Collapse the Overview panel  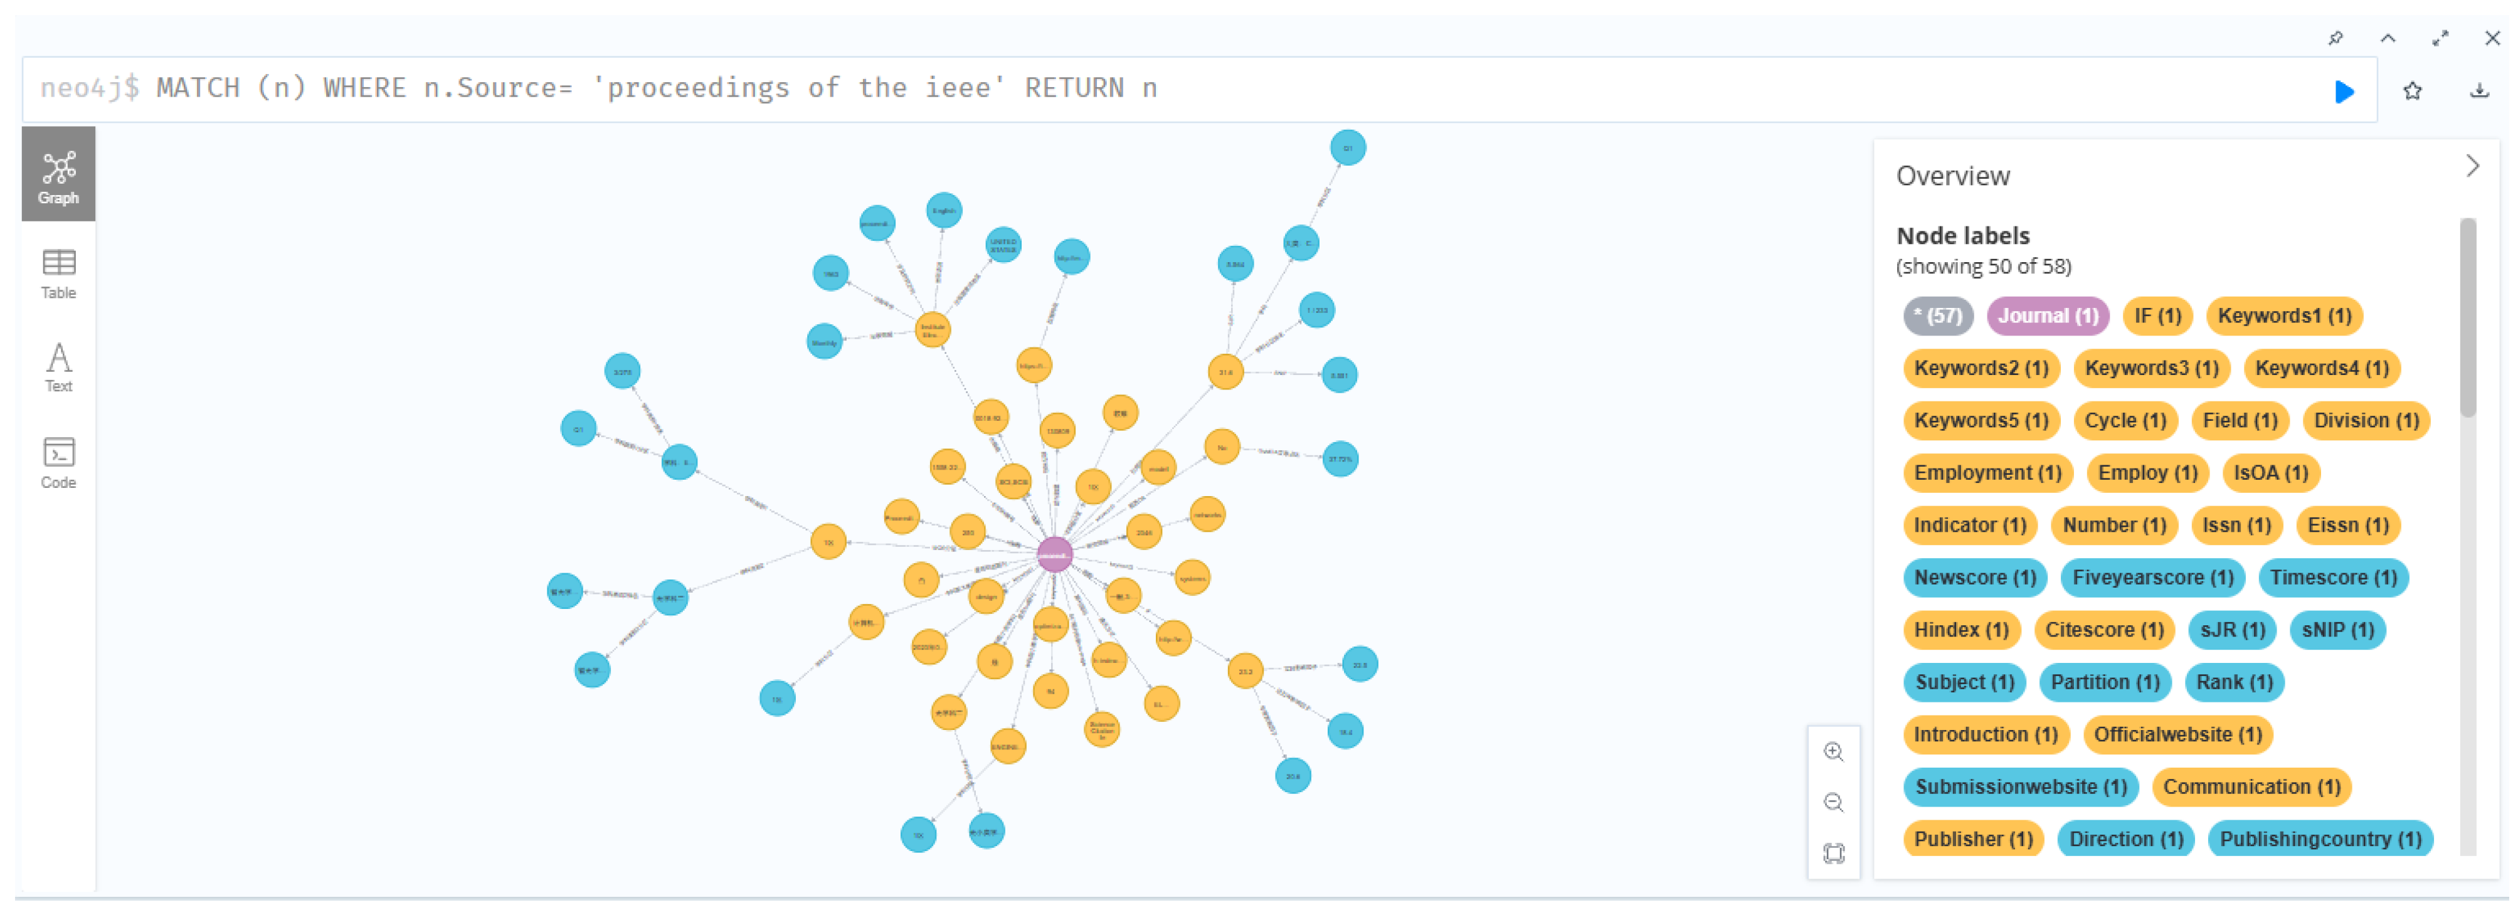[2472, 166]
